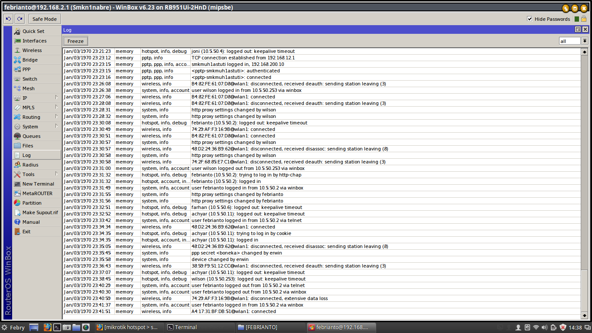Click the New Terminal icon
Screen dimensions: 592x333
coord(17,184)
